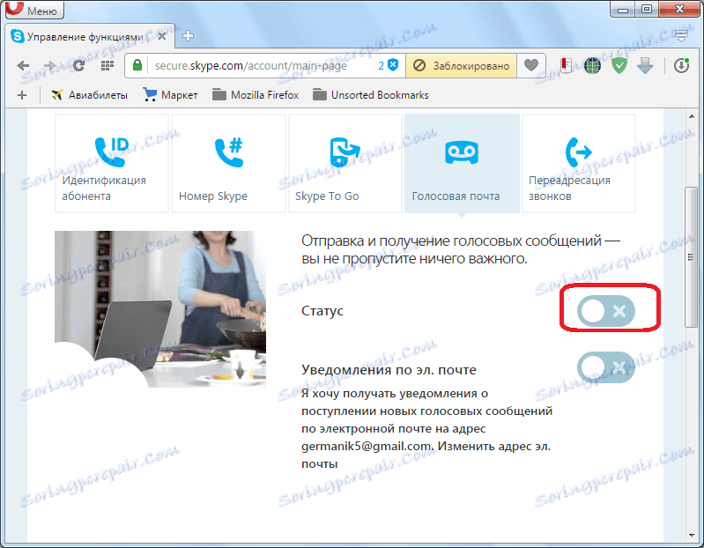Image resolution: width=704 pixels, height=548 pixels.
Task: Toggle Уведомления по эл. почте switch
Action: click(606, 367)
